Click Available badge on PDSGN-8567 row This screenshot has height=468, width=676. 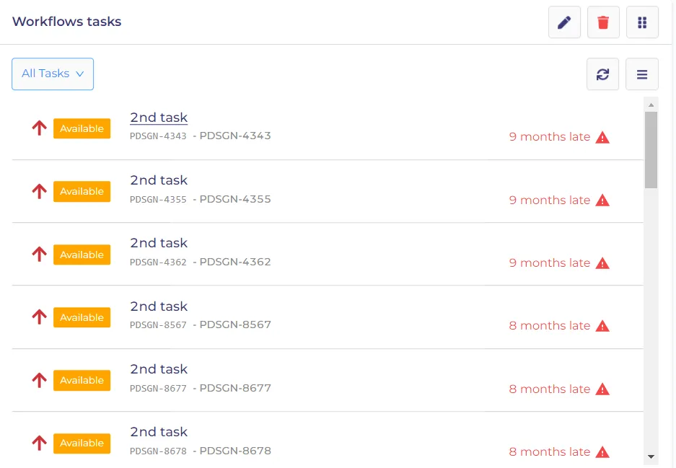[x=82, y=317]
